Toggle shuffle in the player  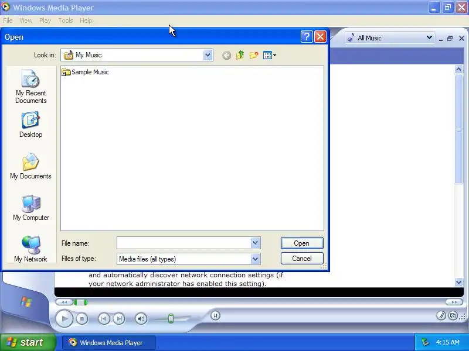click(215, 315)
